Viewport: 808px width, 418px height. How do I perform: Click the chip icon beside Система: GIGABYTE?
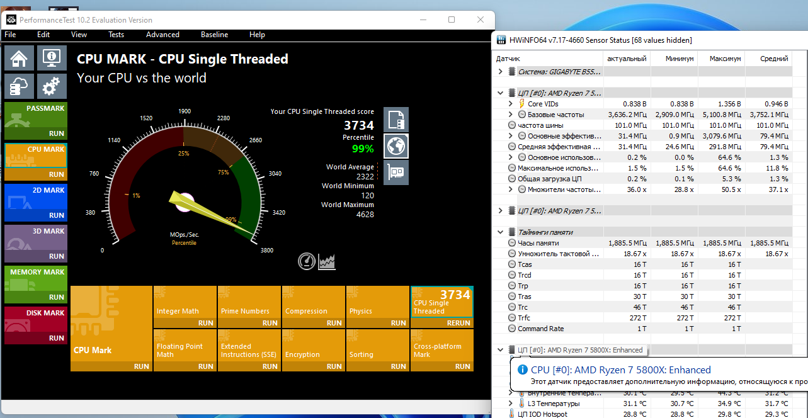click(x=511, y=72)
